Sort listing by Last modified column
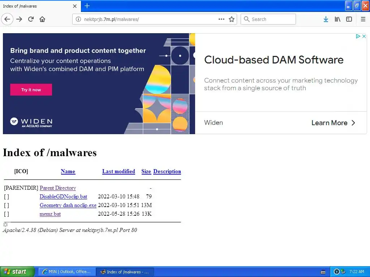 [x=119, y=171]
